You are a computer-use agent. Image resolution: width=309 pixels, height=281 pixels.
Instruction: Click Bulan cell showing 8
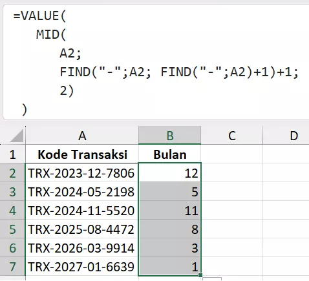[x=170, y=229]
